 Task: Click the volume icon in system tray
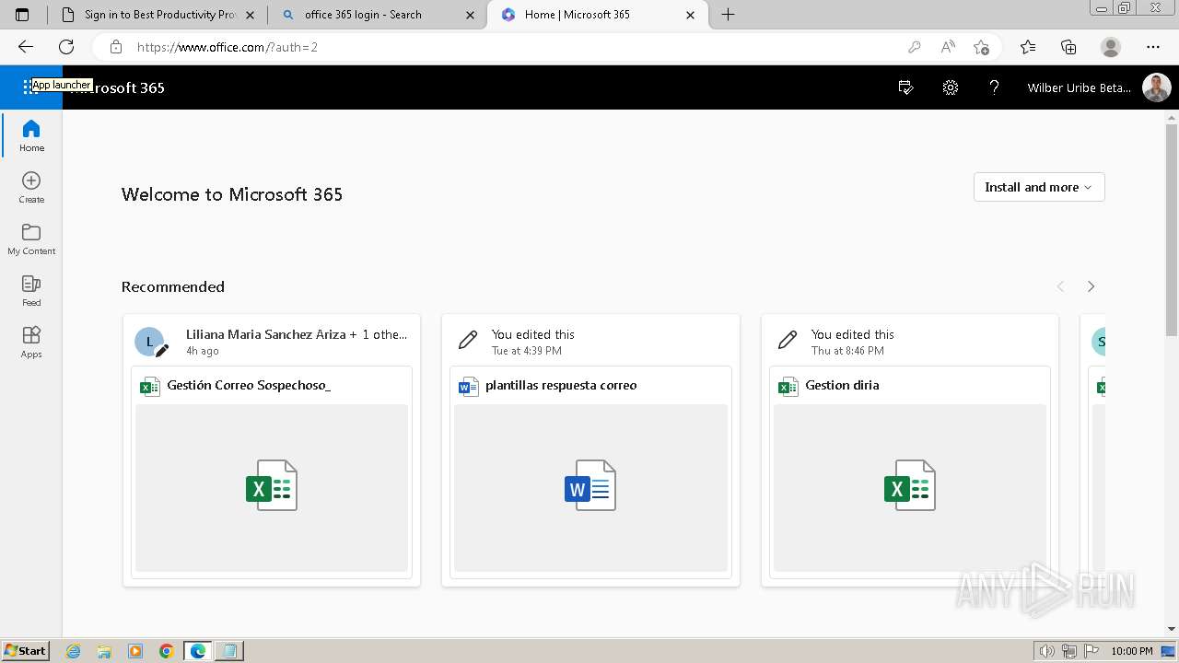[x=1047, y=651]
